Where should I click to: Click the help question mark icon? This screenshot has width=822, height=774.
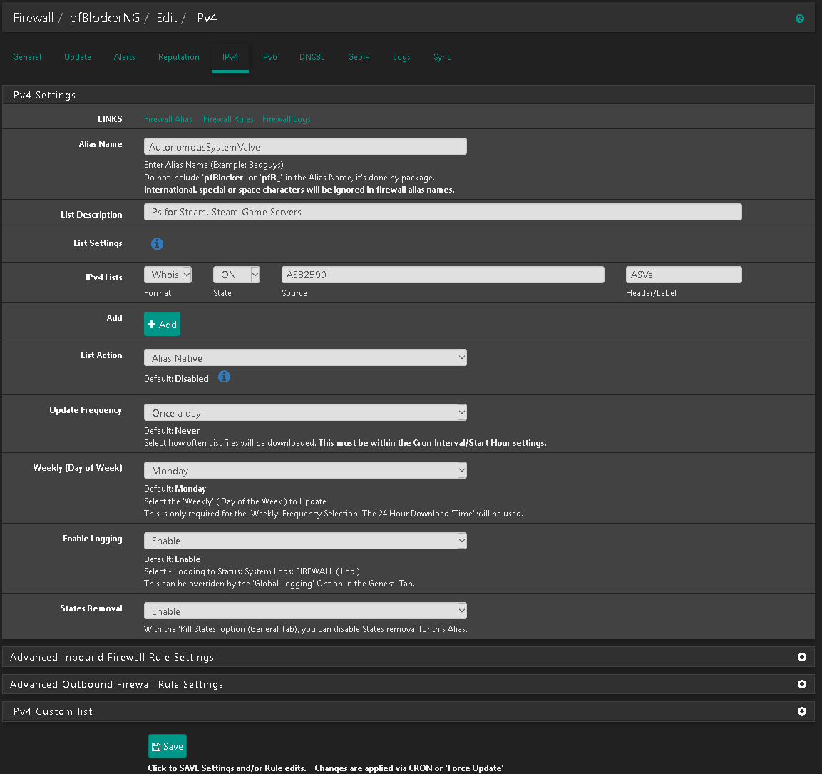(799, 19)
